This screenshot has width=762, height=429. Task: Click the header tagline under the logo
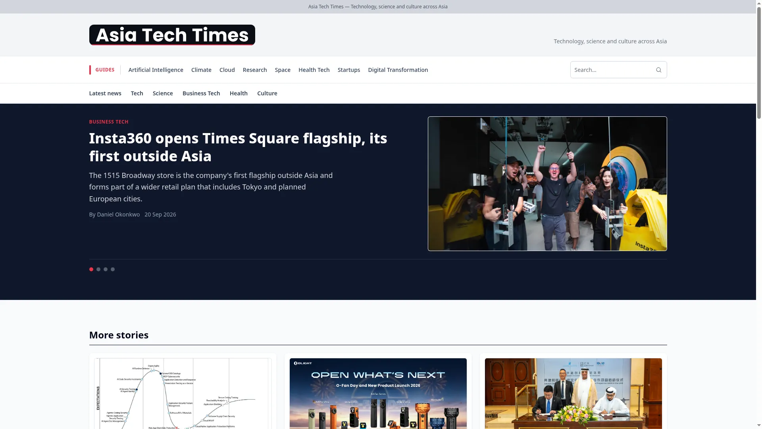[x=610, y=41]
